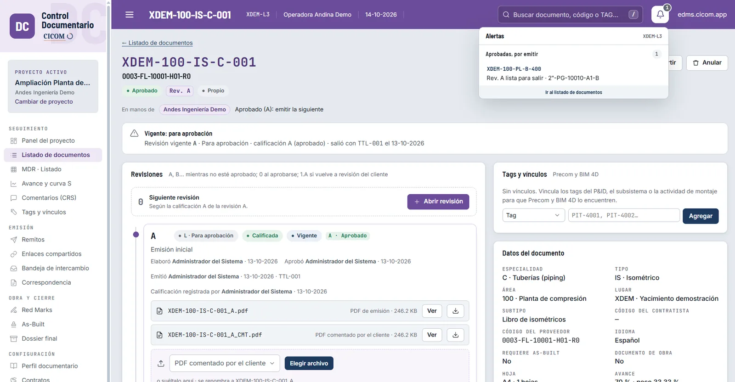Click the A · Aprobado chip
Image resolution: width=735 pixels, height=382 pixels.
click(348, 236)
